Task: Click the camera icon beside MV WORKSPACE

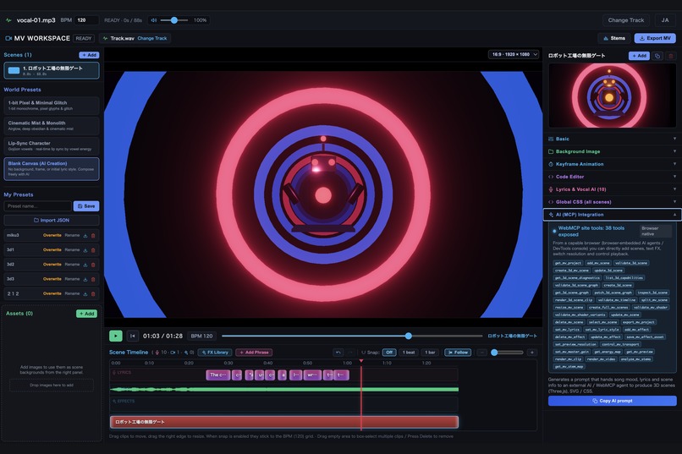Action: [8, 38]
